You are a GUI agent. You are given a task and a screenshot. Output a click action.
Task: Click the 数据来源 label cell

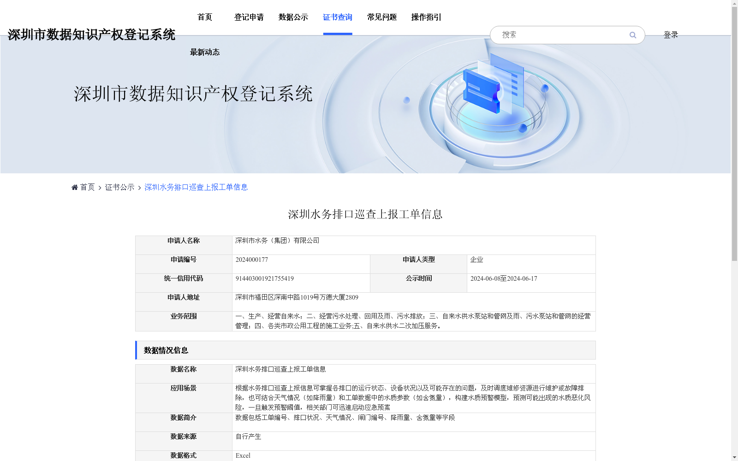tap(184, 441)
